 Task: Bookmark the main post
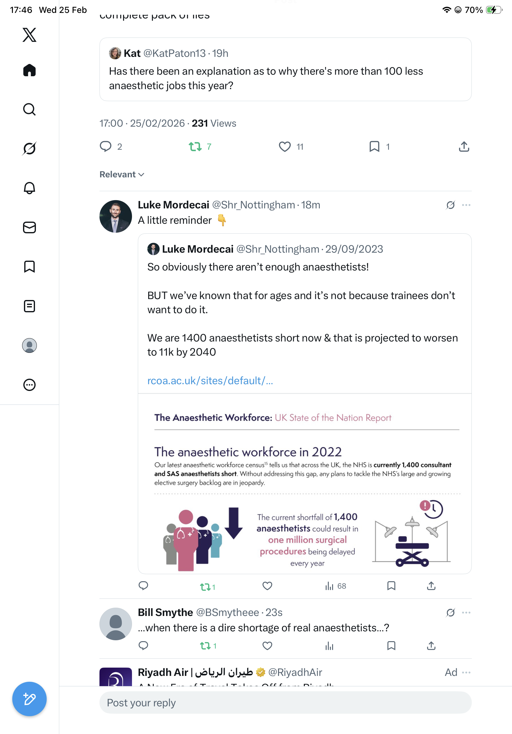pos(374,147)
